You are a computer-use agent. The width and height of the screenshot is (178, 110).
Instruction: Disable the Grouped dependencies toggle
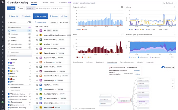(x=163, y=67)
